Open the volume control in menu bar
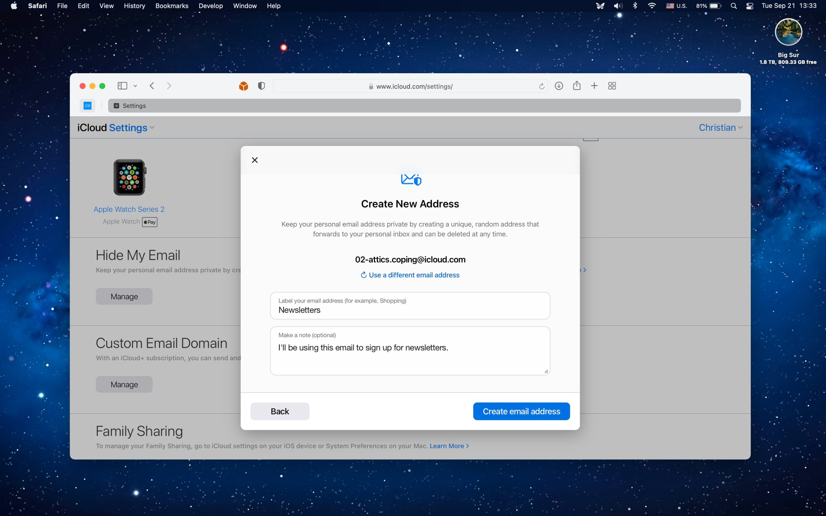 coord(618,6)
